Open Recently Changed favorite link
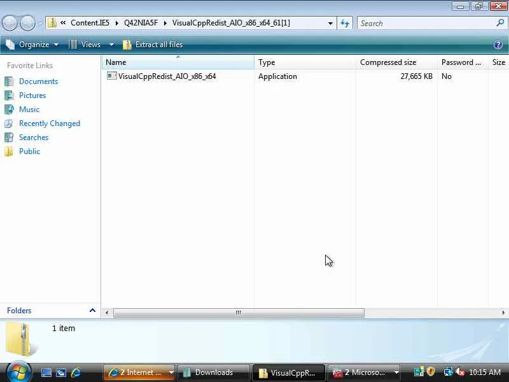 pyautogui.click(x=50, y=124)
